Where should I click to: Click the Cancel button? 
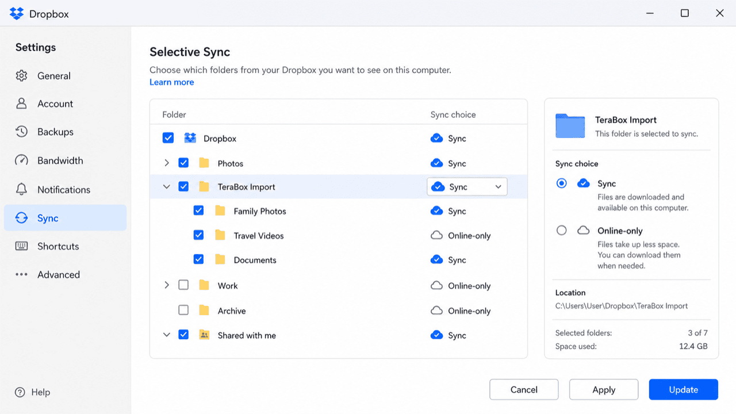click(x=524, y=389)
